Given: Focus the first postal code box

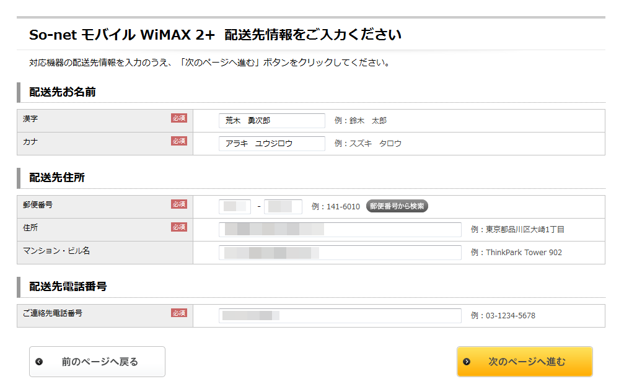Looking at the screenshot, I should pyautogui.click(x=235, y=206).
